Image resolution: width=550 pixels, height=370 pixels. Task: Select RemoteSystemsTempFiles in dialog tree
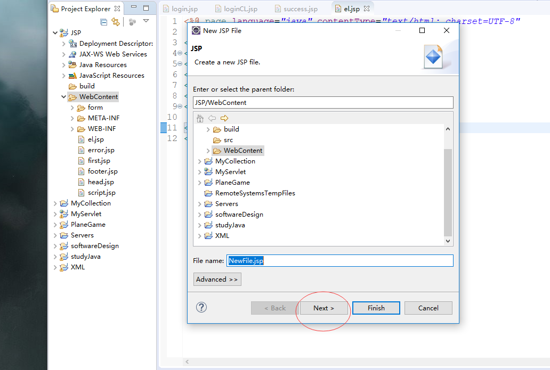(x=255, y=193)
